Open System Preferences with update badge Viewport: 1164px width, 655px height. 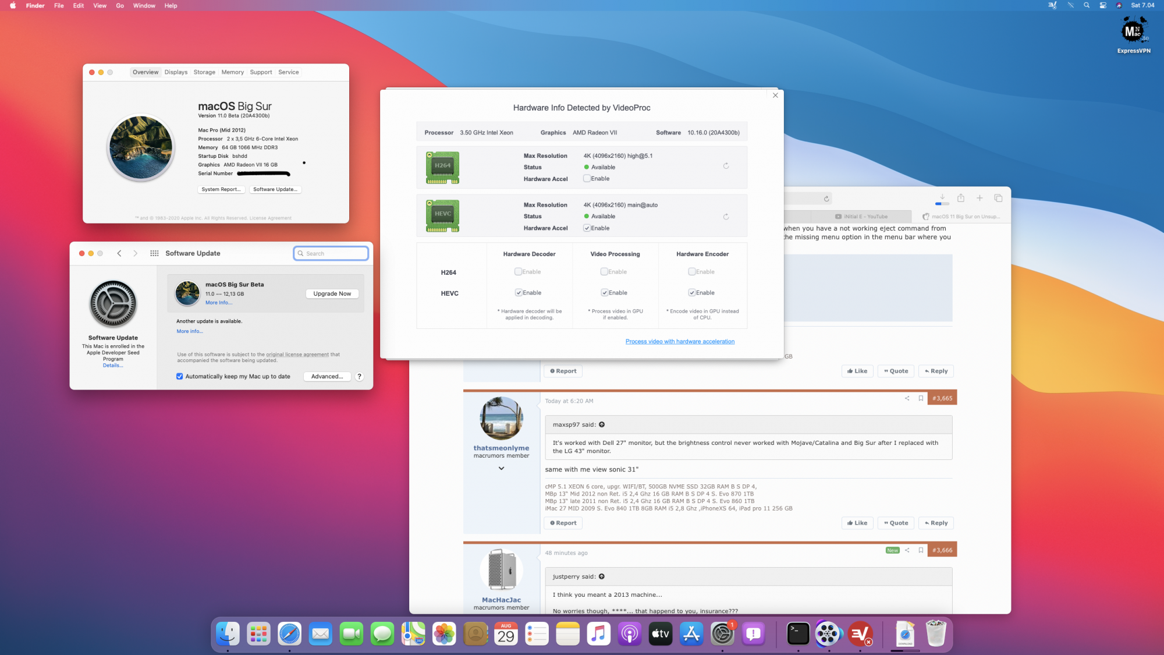722,633
